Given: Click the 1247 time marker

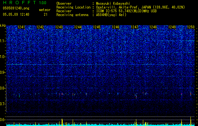Looking at the screenshot, I should pyautogui.click(x=135, y=27).
